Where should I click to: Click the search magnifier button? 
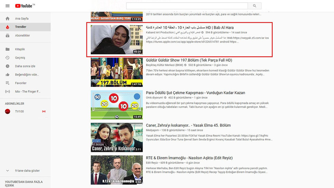click(x=255, y=6)
